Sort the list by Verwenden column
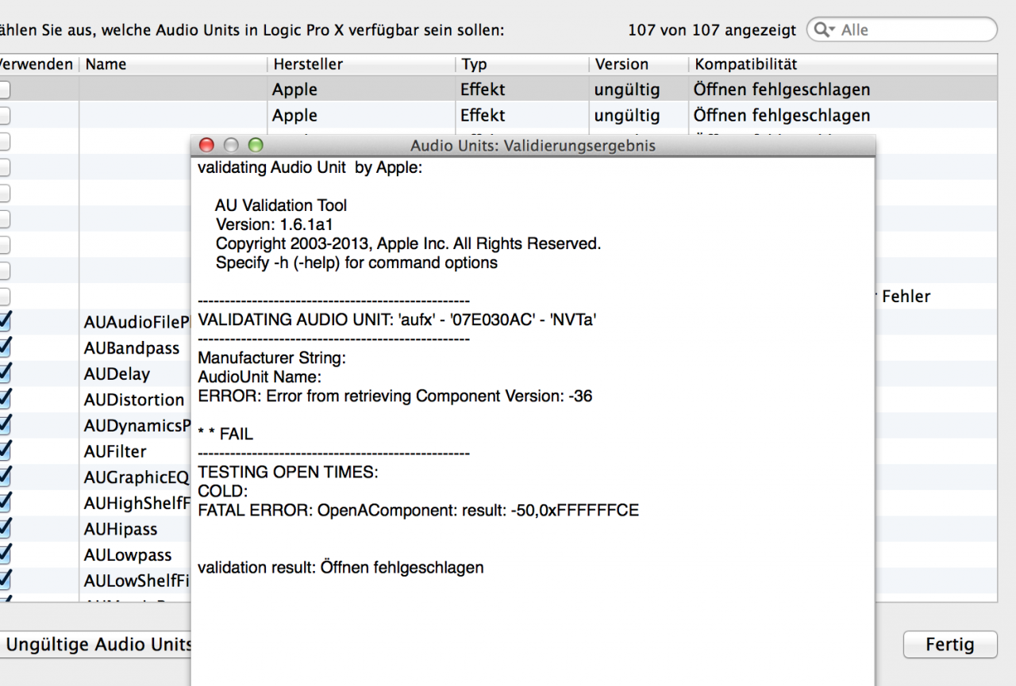The height and width of the screenshot is (686, 1016). pyautogui.click(x=37, y=64)
